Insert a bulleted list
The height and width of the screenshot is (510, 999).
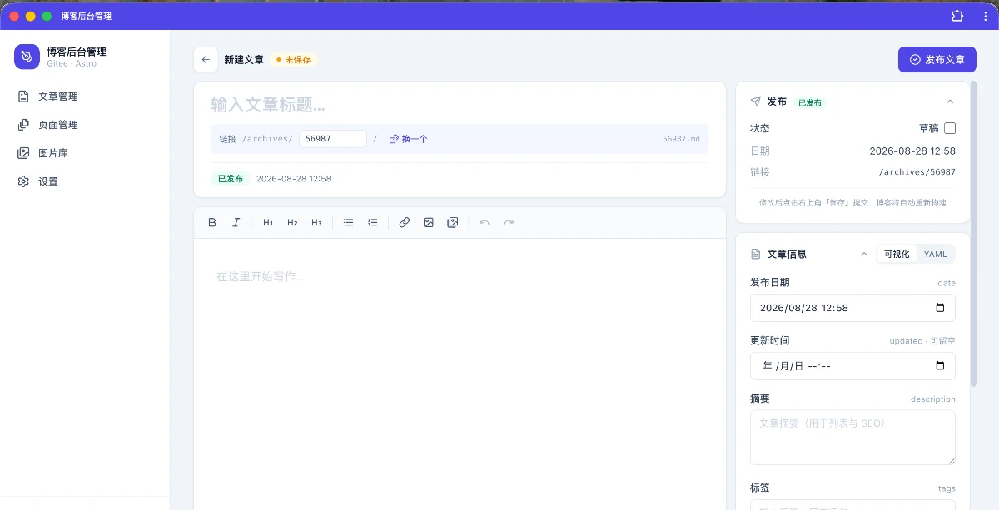pyautogui.click(x=349, y=223)
